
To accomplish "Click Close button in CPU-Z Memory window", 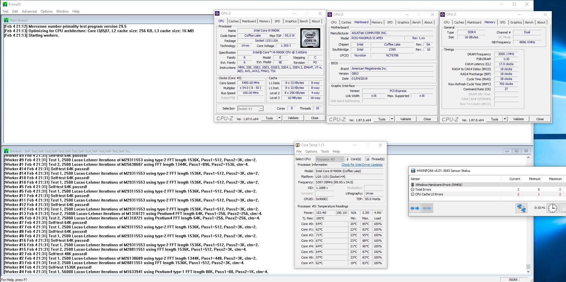I will click(x=540, y=119).
